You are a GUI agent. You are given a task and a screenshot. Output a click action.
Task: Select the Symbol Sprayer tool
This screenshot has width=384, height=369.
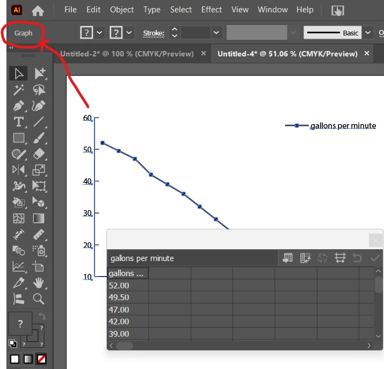point(39,250)
